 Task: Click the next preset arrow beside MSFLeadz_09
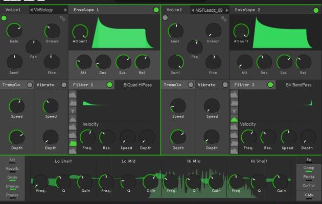tap(226, 10)
